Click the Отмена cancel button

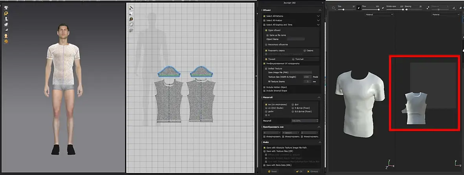pos(313,171)
